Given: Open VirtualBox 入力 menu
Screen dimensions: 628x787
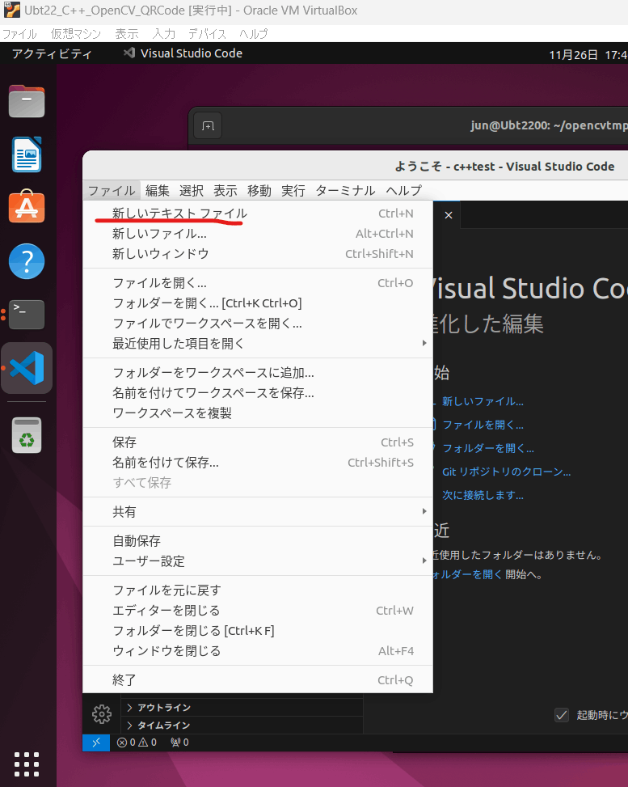Looking at the screenshot, I should pyautogui.click(x=164, y=34).
